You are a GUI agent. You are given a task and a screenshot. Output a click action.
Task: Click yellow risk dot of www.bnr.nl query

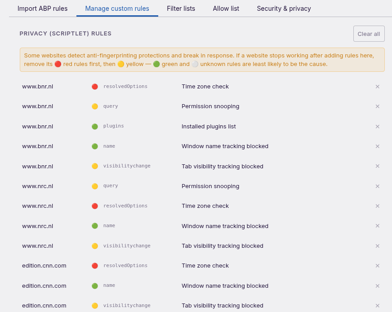[x=95, y=106]
